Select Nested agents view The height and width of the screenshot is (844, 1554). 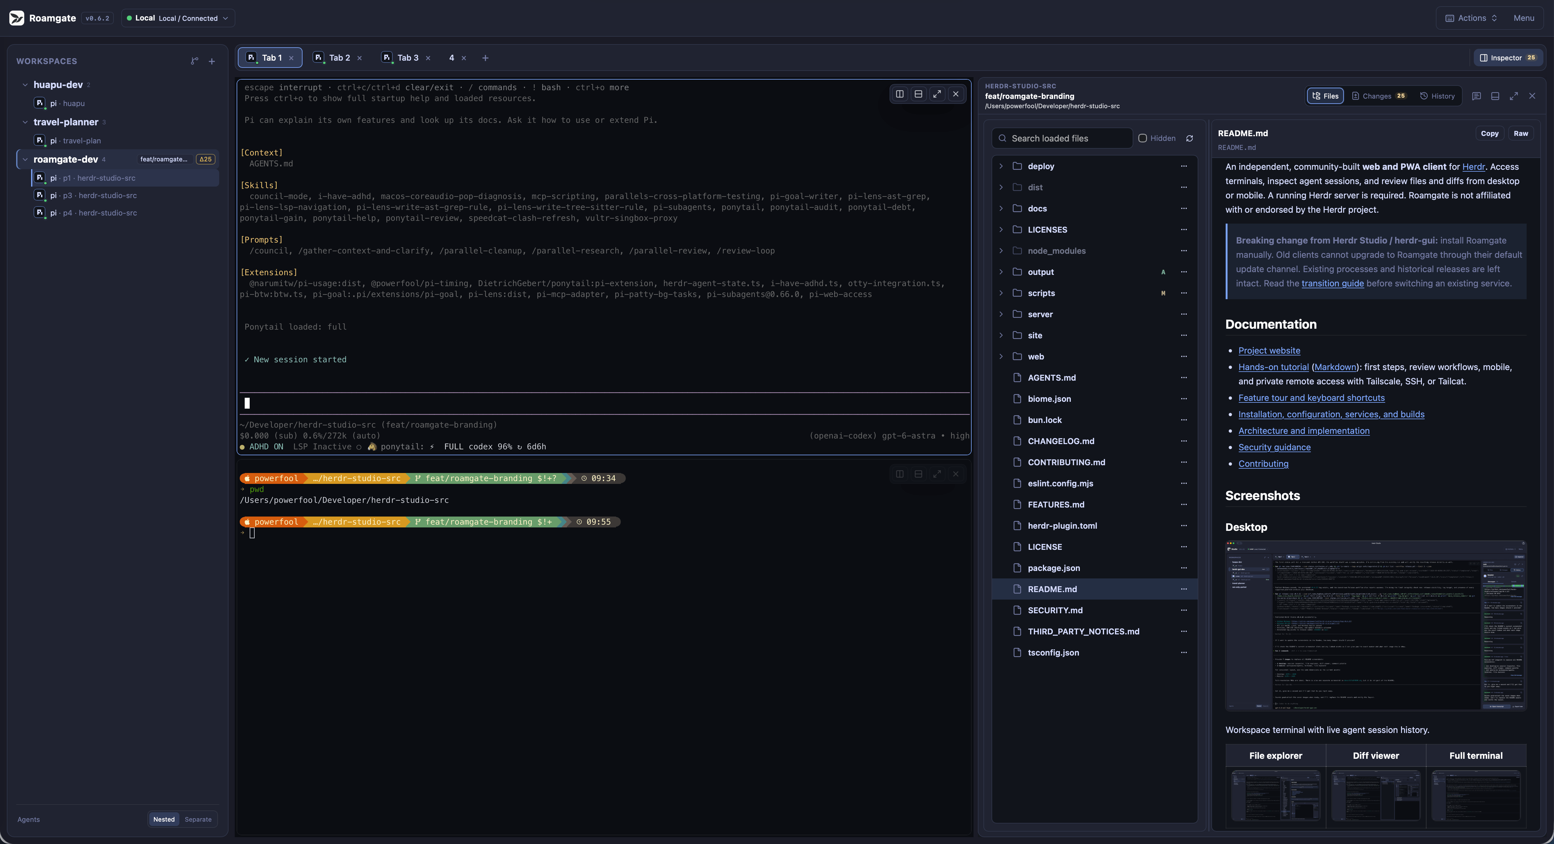pos(164,819)
